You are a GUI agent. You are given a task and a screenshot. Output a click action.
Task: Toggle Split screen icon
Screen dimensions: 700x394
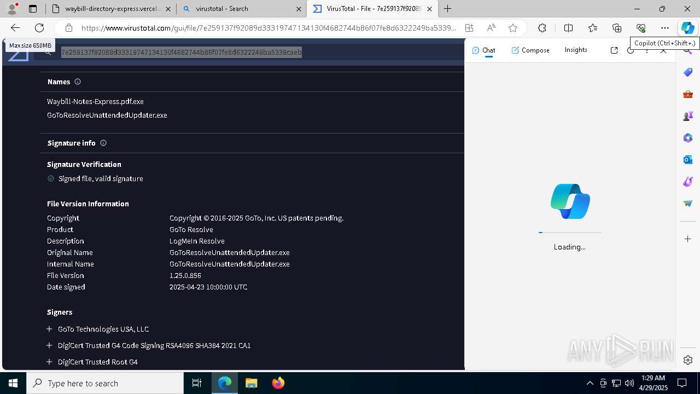click(568, 28)
